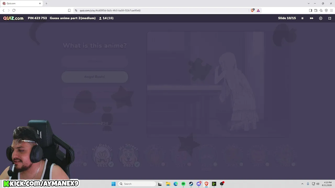Open a new browser tab
The image size is (335, 188).
point(46,3)
